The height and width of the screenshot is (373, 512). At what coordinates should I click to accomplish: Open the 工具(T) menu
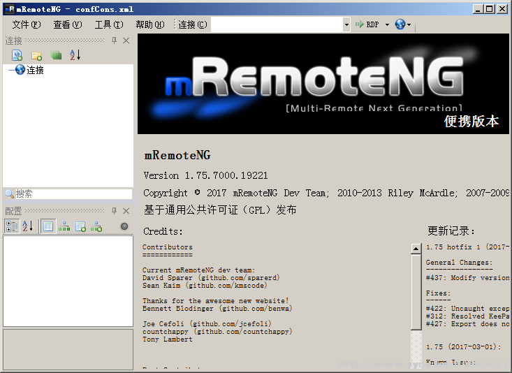(x=109, y=24)
